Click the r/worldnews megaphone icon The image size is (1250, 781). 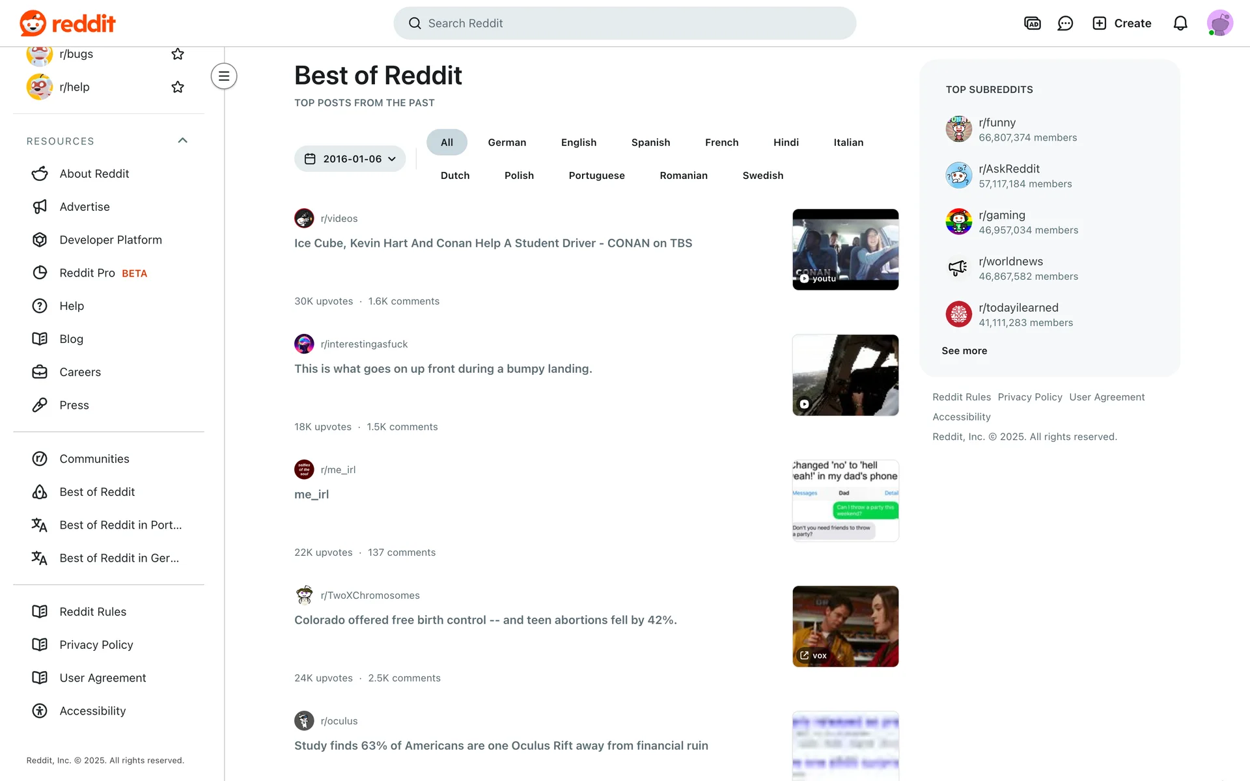point(958,268)
